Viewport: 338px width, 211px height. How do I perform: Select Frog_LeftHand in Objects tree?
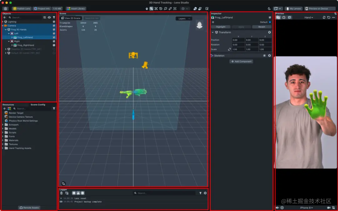coord(25,38)
